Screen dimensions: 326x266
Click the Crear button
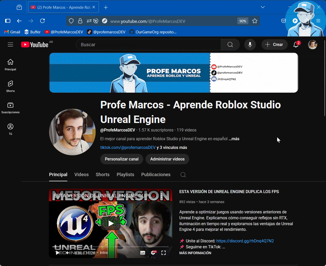tap(274, 45)
